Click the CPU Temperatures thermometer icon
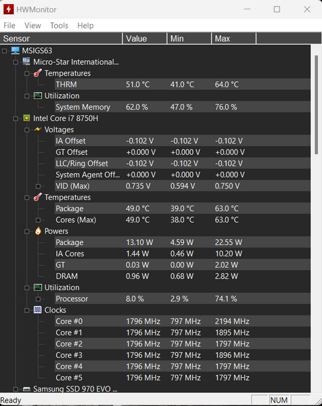 pyautogui.click(x=38, y=197)
